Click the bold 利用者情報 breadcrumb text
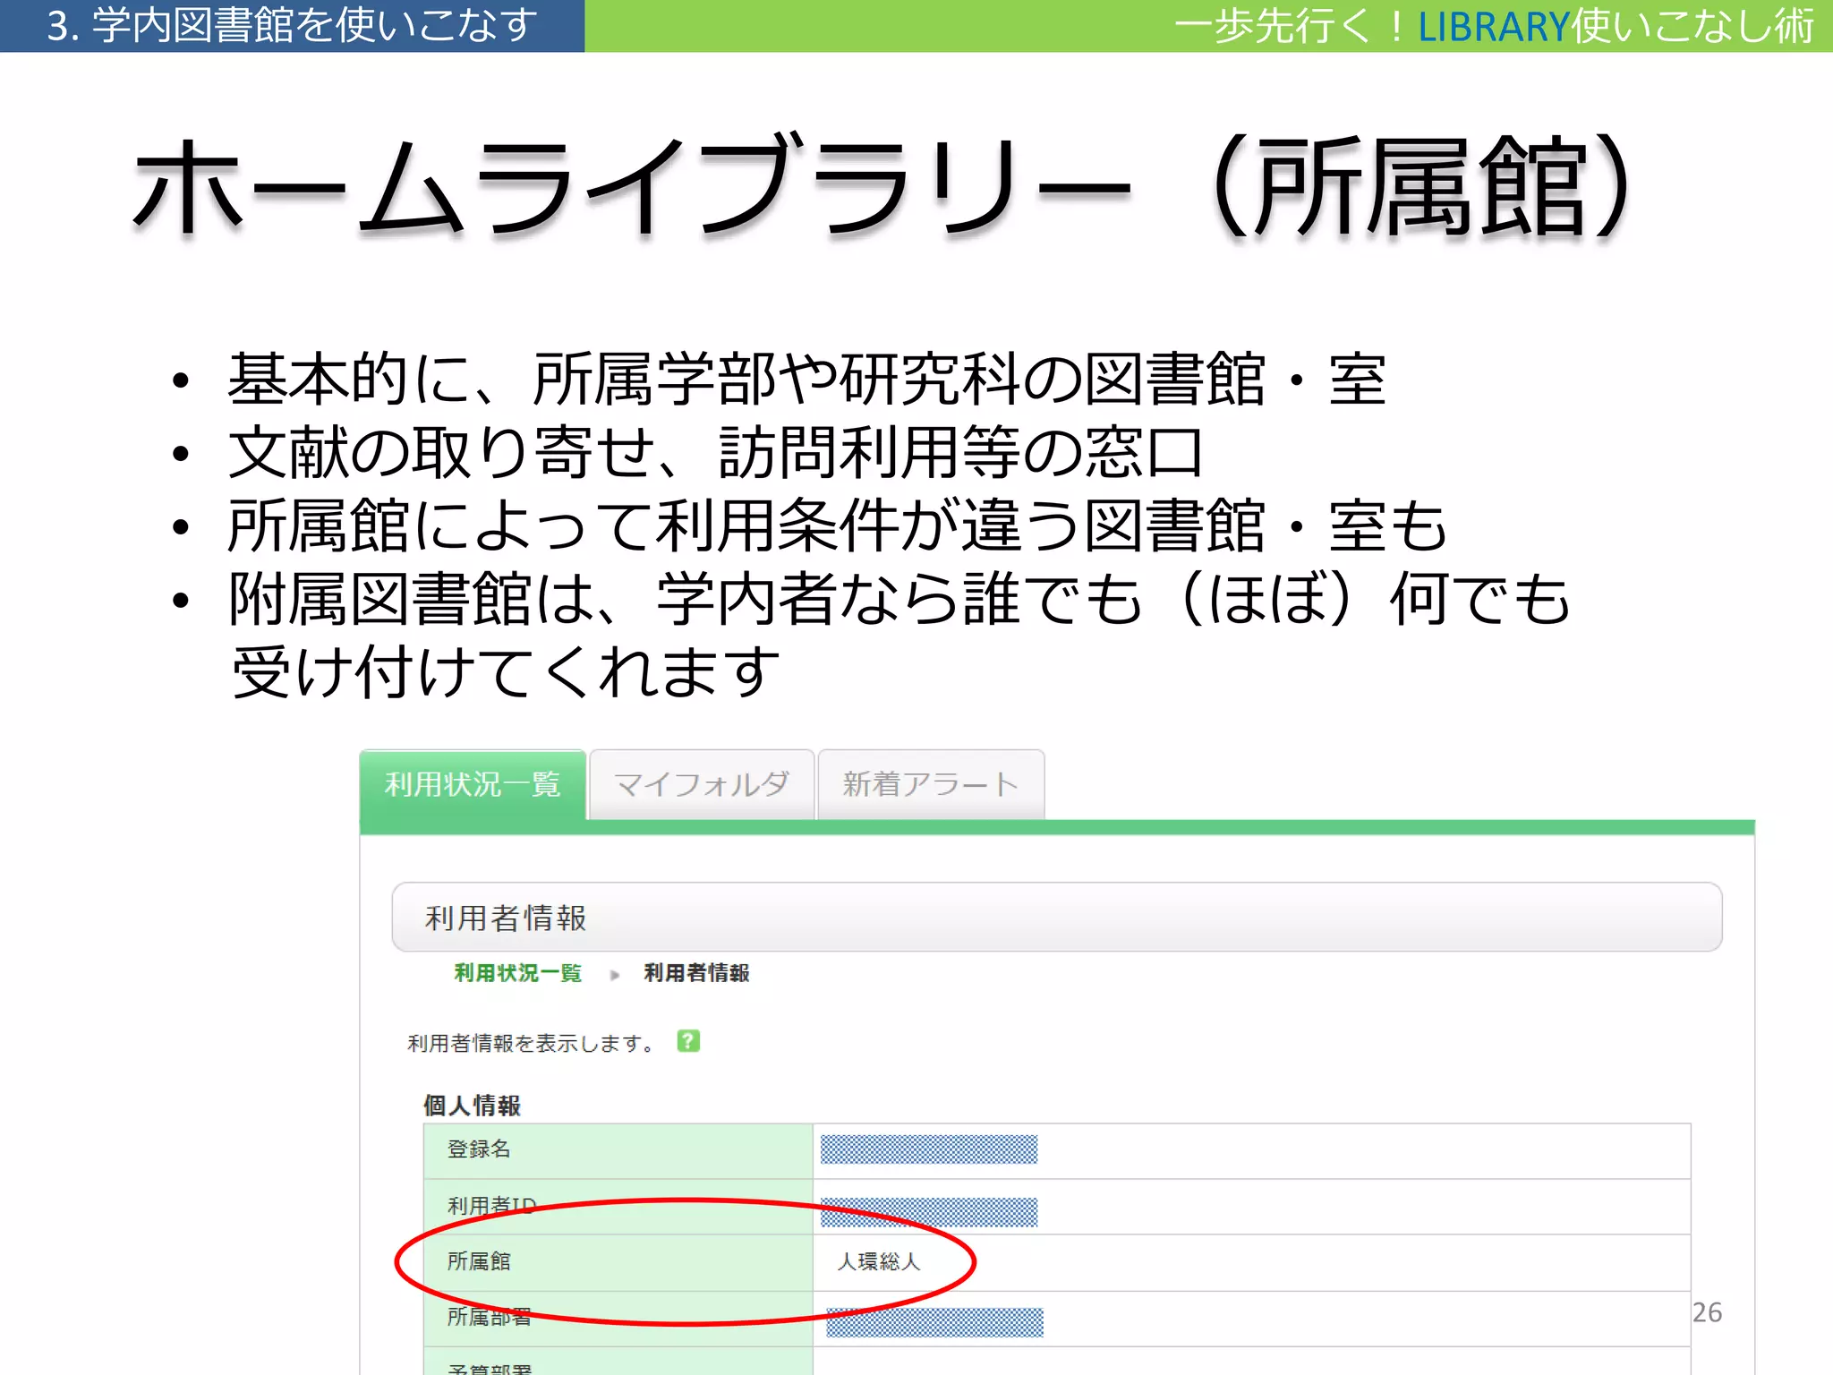 coord(696,973)
